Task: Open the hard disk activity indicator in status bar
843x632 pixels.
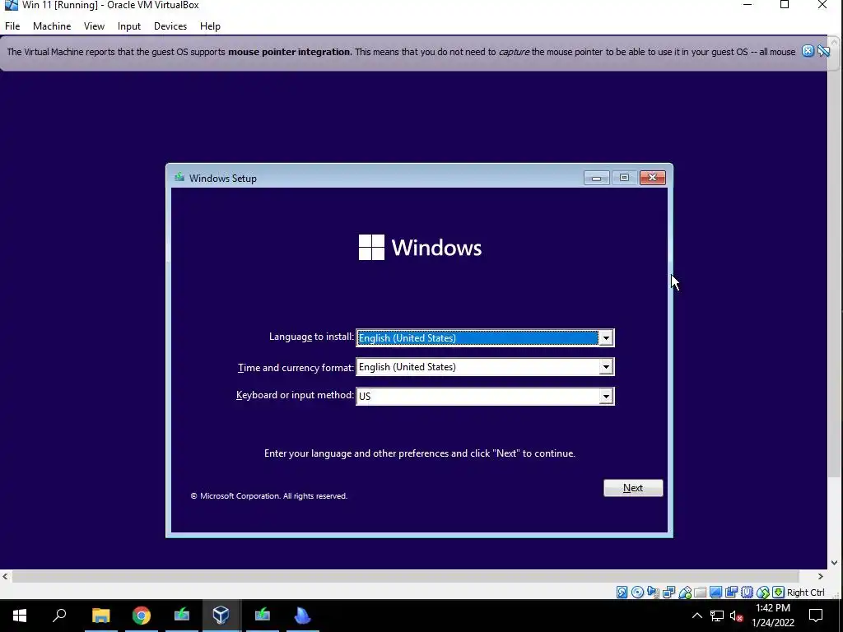Action: [622, 592]
